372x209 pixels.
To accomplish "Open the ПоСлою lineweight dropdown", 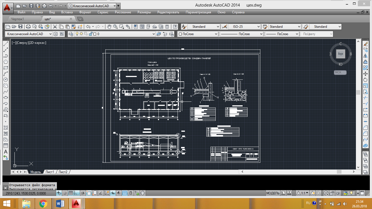I will (282, 34).
